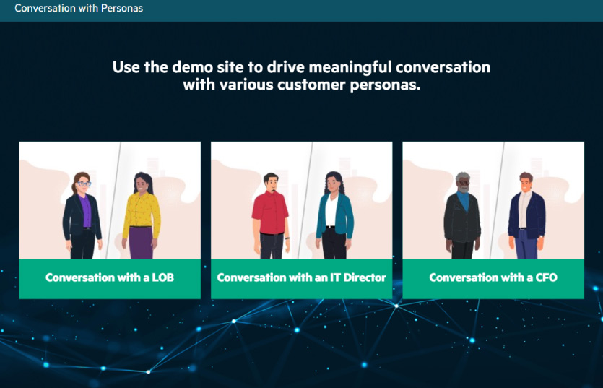
Task: Click the blue turtleneck of the bearded man
Action: pos(462,202)
